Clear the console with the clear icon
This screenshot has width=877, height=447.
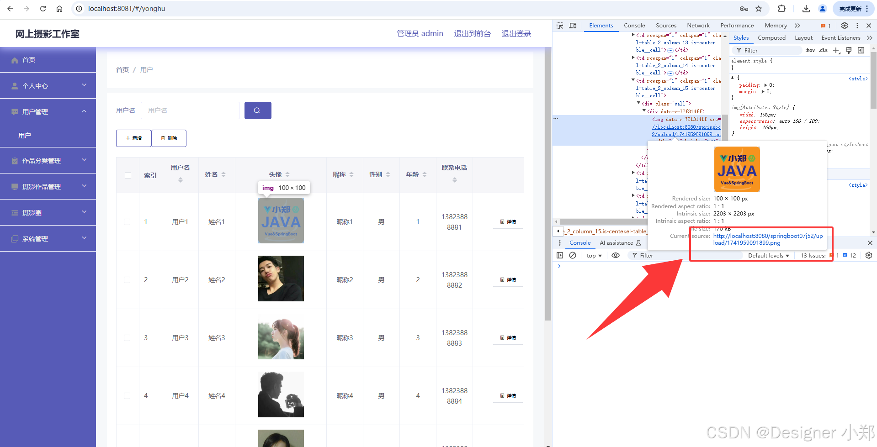pos(573,255)
